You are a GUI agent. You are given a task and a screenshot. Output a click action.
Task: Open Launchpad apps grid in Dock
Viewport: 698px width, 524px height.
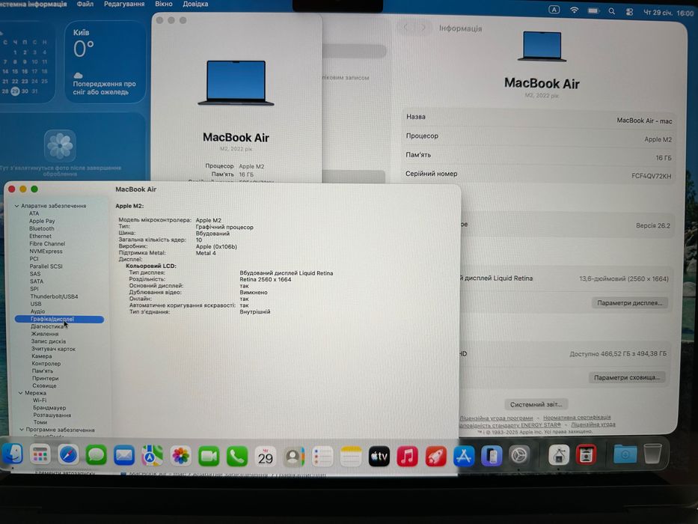point(40,455)
